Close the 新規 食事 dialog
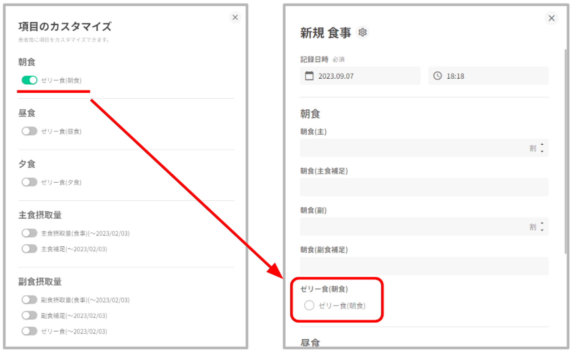574x353 pixels. [551, 18]
